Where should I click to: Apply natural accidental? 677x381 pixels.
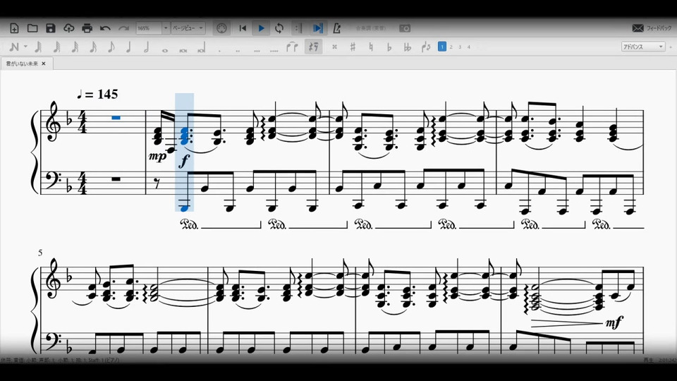coord(371,47)
